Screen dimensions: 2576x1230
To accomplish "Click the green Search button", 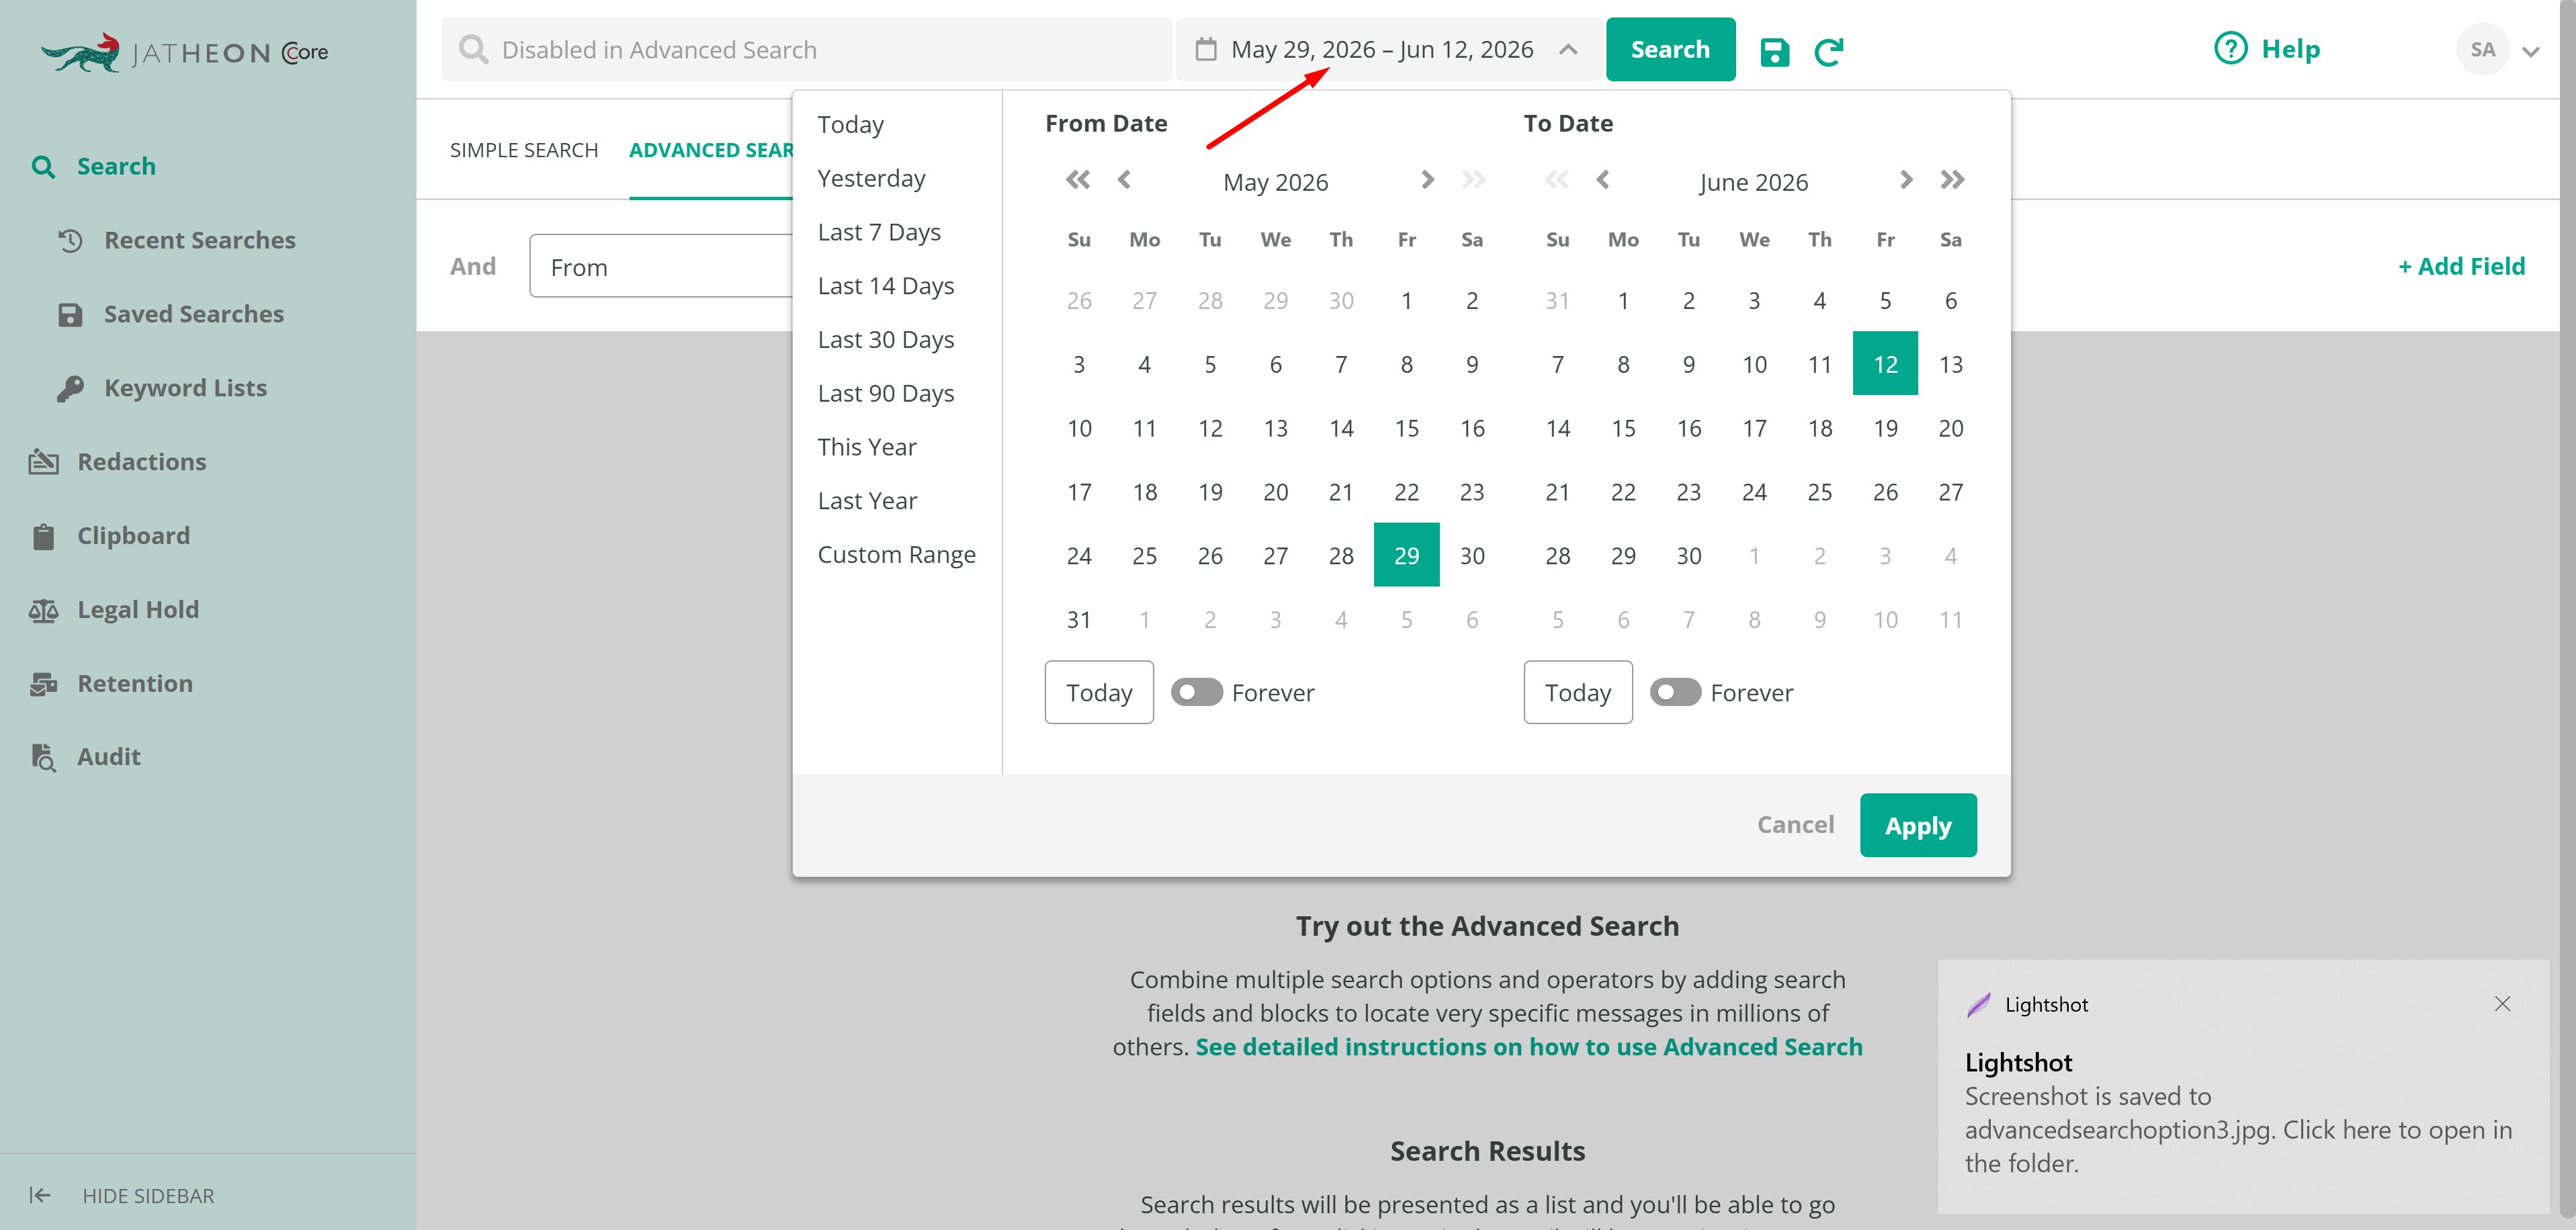I will tap(1670, 49).
